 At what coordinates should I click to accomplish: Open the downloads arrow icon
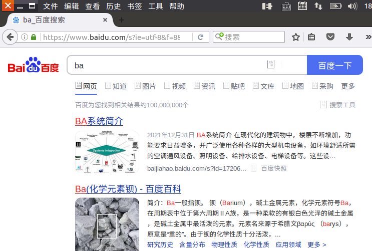click(349, 37)
